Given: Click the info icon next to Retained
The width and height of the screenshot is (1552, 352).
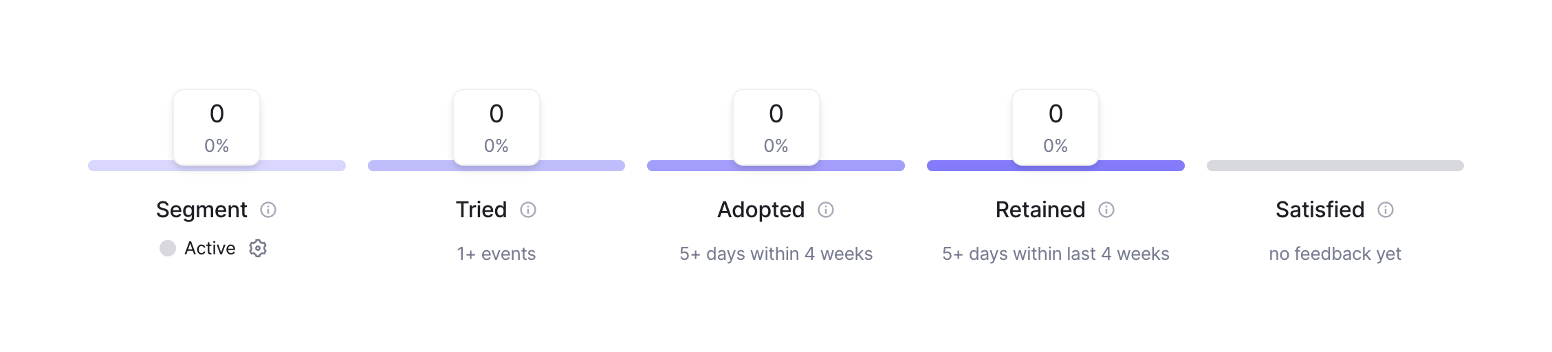Looking at the screenshot, I should 1106,210.
